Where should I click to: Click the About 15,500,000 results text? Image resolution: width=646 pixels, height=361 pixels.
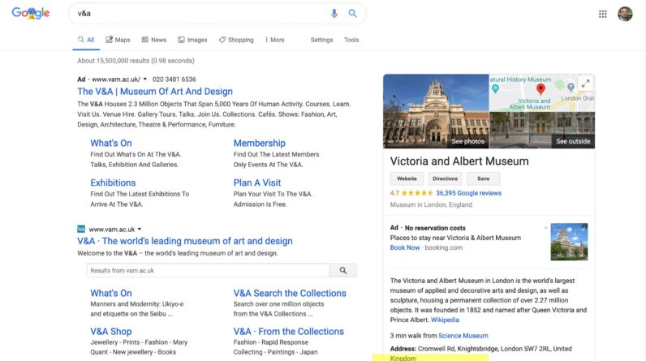[x=136, y=61]
